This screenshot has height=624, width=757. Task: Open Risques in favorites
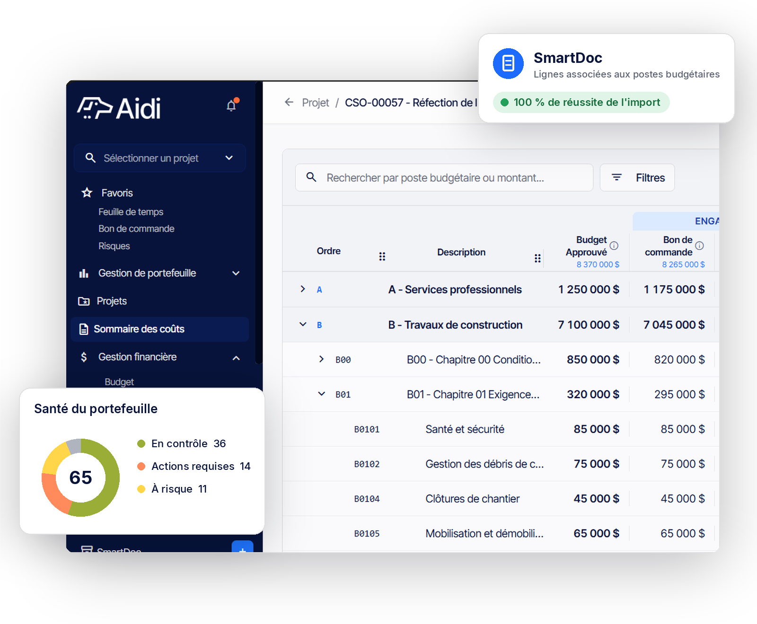[x=114, y=246]
